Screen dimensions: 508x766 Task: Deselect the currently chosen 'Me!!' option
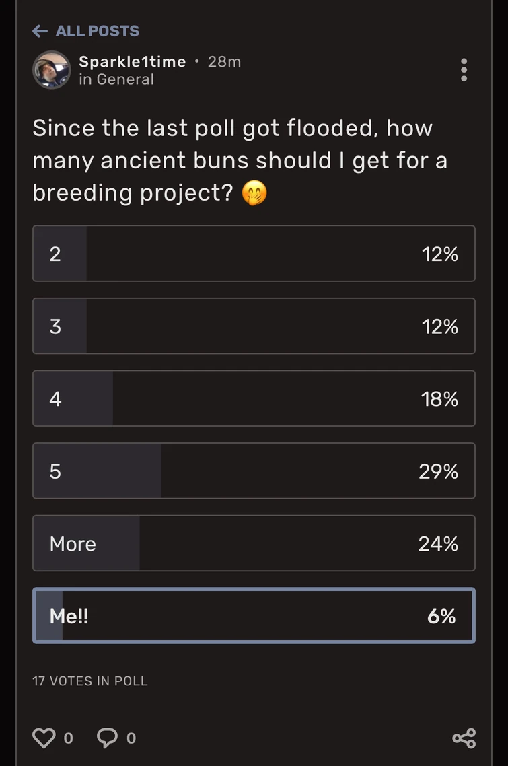[254, 615]
